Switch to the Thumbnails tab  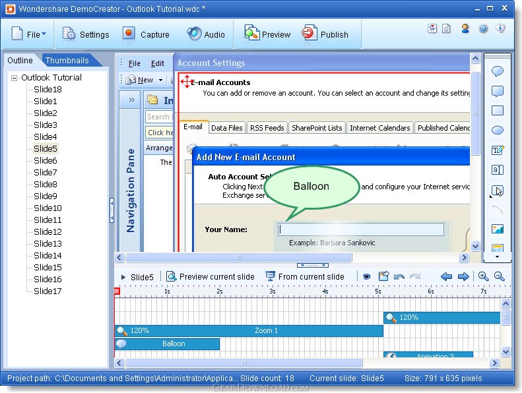coord(67,60)
